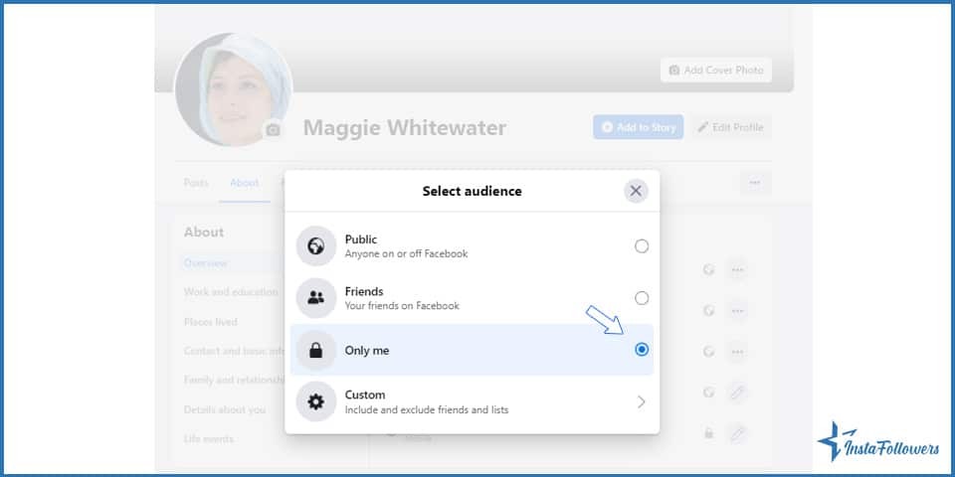Click the Maggie Whitewater profile name
Viewport: 955px width, 477px height.
(x=405, y=128)
